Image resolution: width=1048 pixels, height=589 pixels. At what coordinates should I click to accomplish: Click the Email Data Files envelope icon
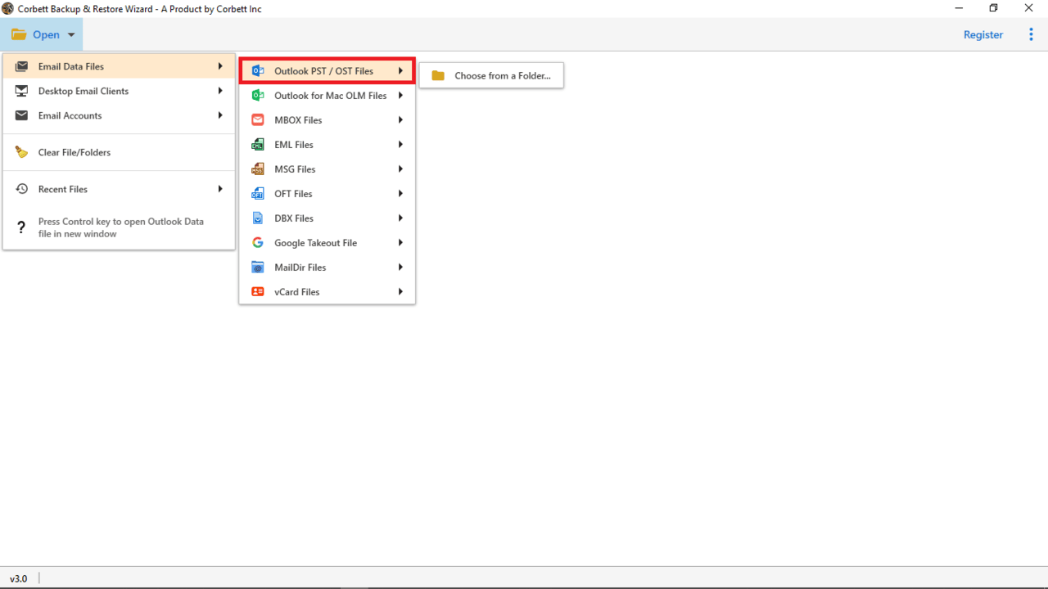point(22,66)
